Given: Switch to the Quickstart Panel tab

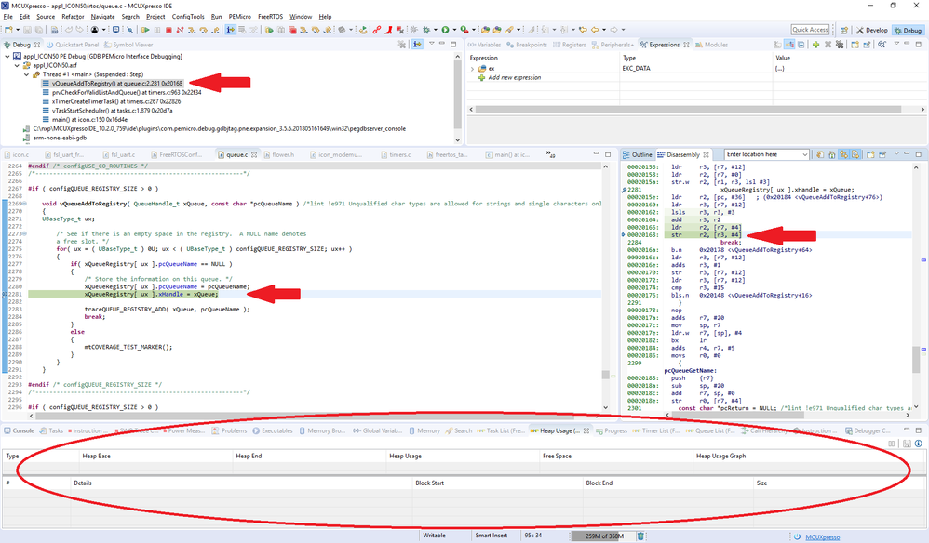Looking at the screenshot, I should pyautogui.click(x=73, y=45).
